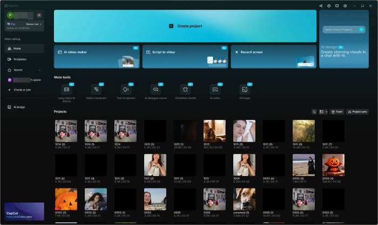Image resolution: width=378 pixels, height=225 pixels.
Task: Switch account using the profile swap icon
Action: 39,15
